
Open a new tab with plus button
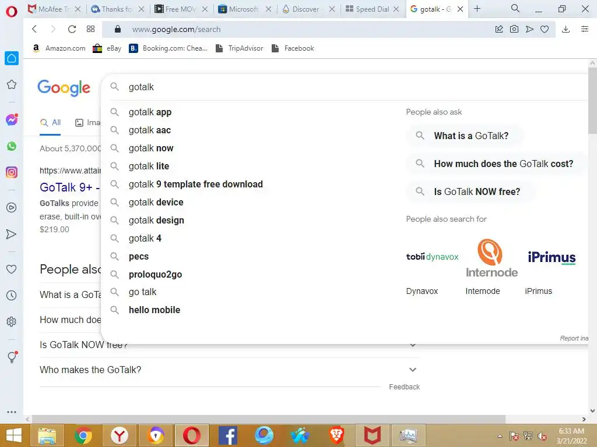[477, 8]
